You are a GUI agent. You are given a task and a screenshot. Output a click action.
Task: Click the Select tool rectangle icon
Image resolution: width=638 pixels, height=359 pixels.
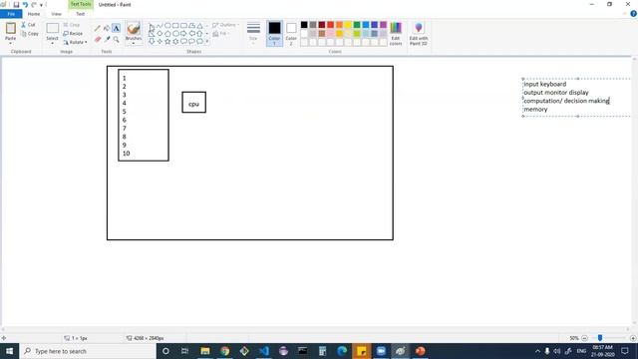(52, 29)
